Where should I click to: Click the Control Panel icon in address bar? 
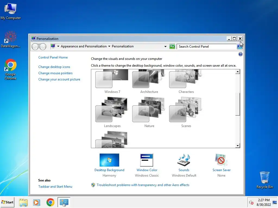[x=53, y=46]
